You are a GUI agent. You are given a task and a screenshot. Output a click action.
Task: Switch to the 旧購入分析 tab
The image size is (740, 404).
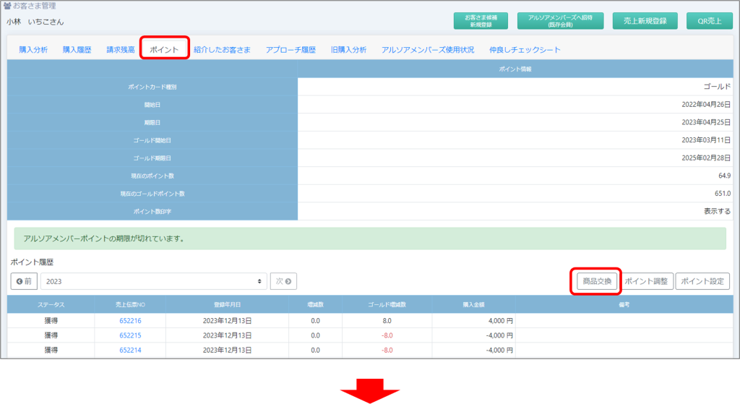coord(348,50)
